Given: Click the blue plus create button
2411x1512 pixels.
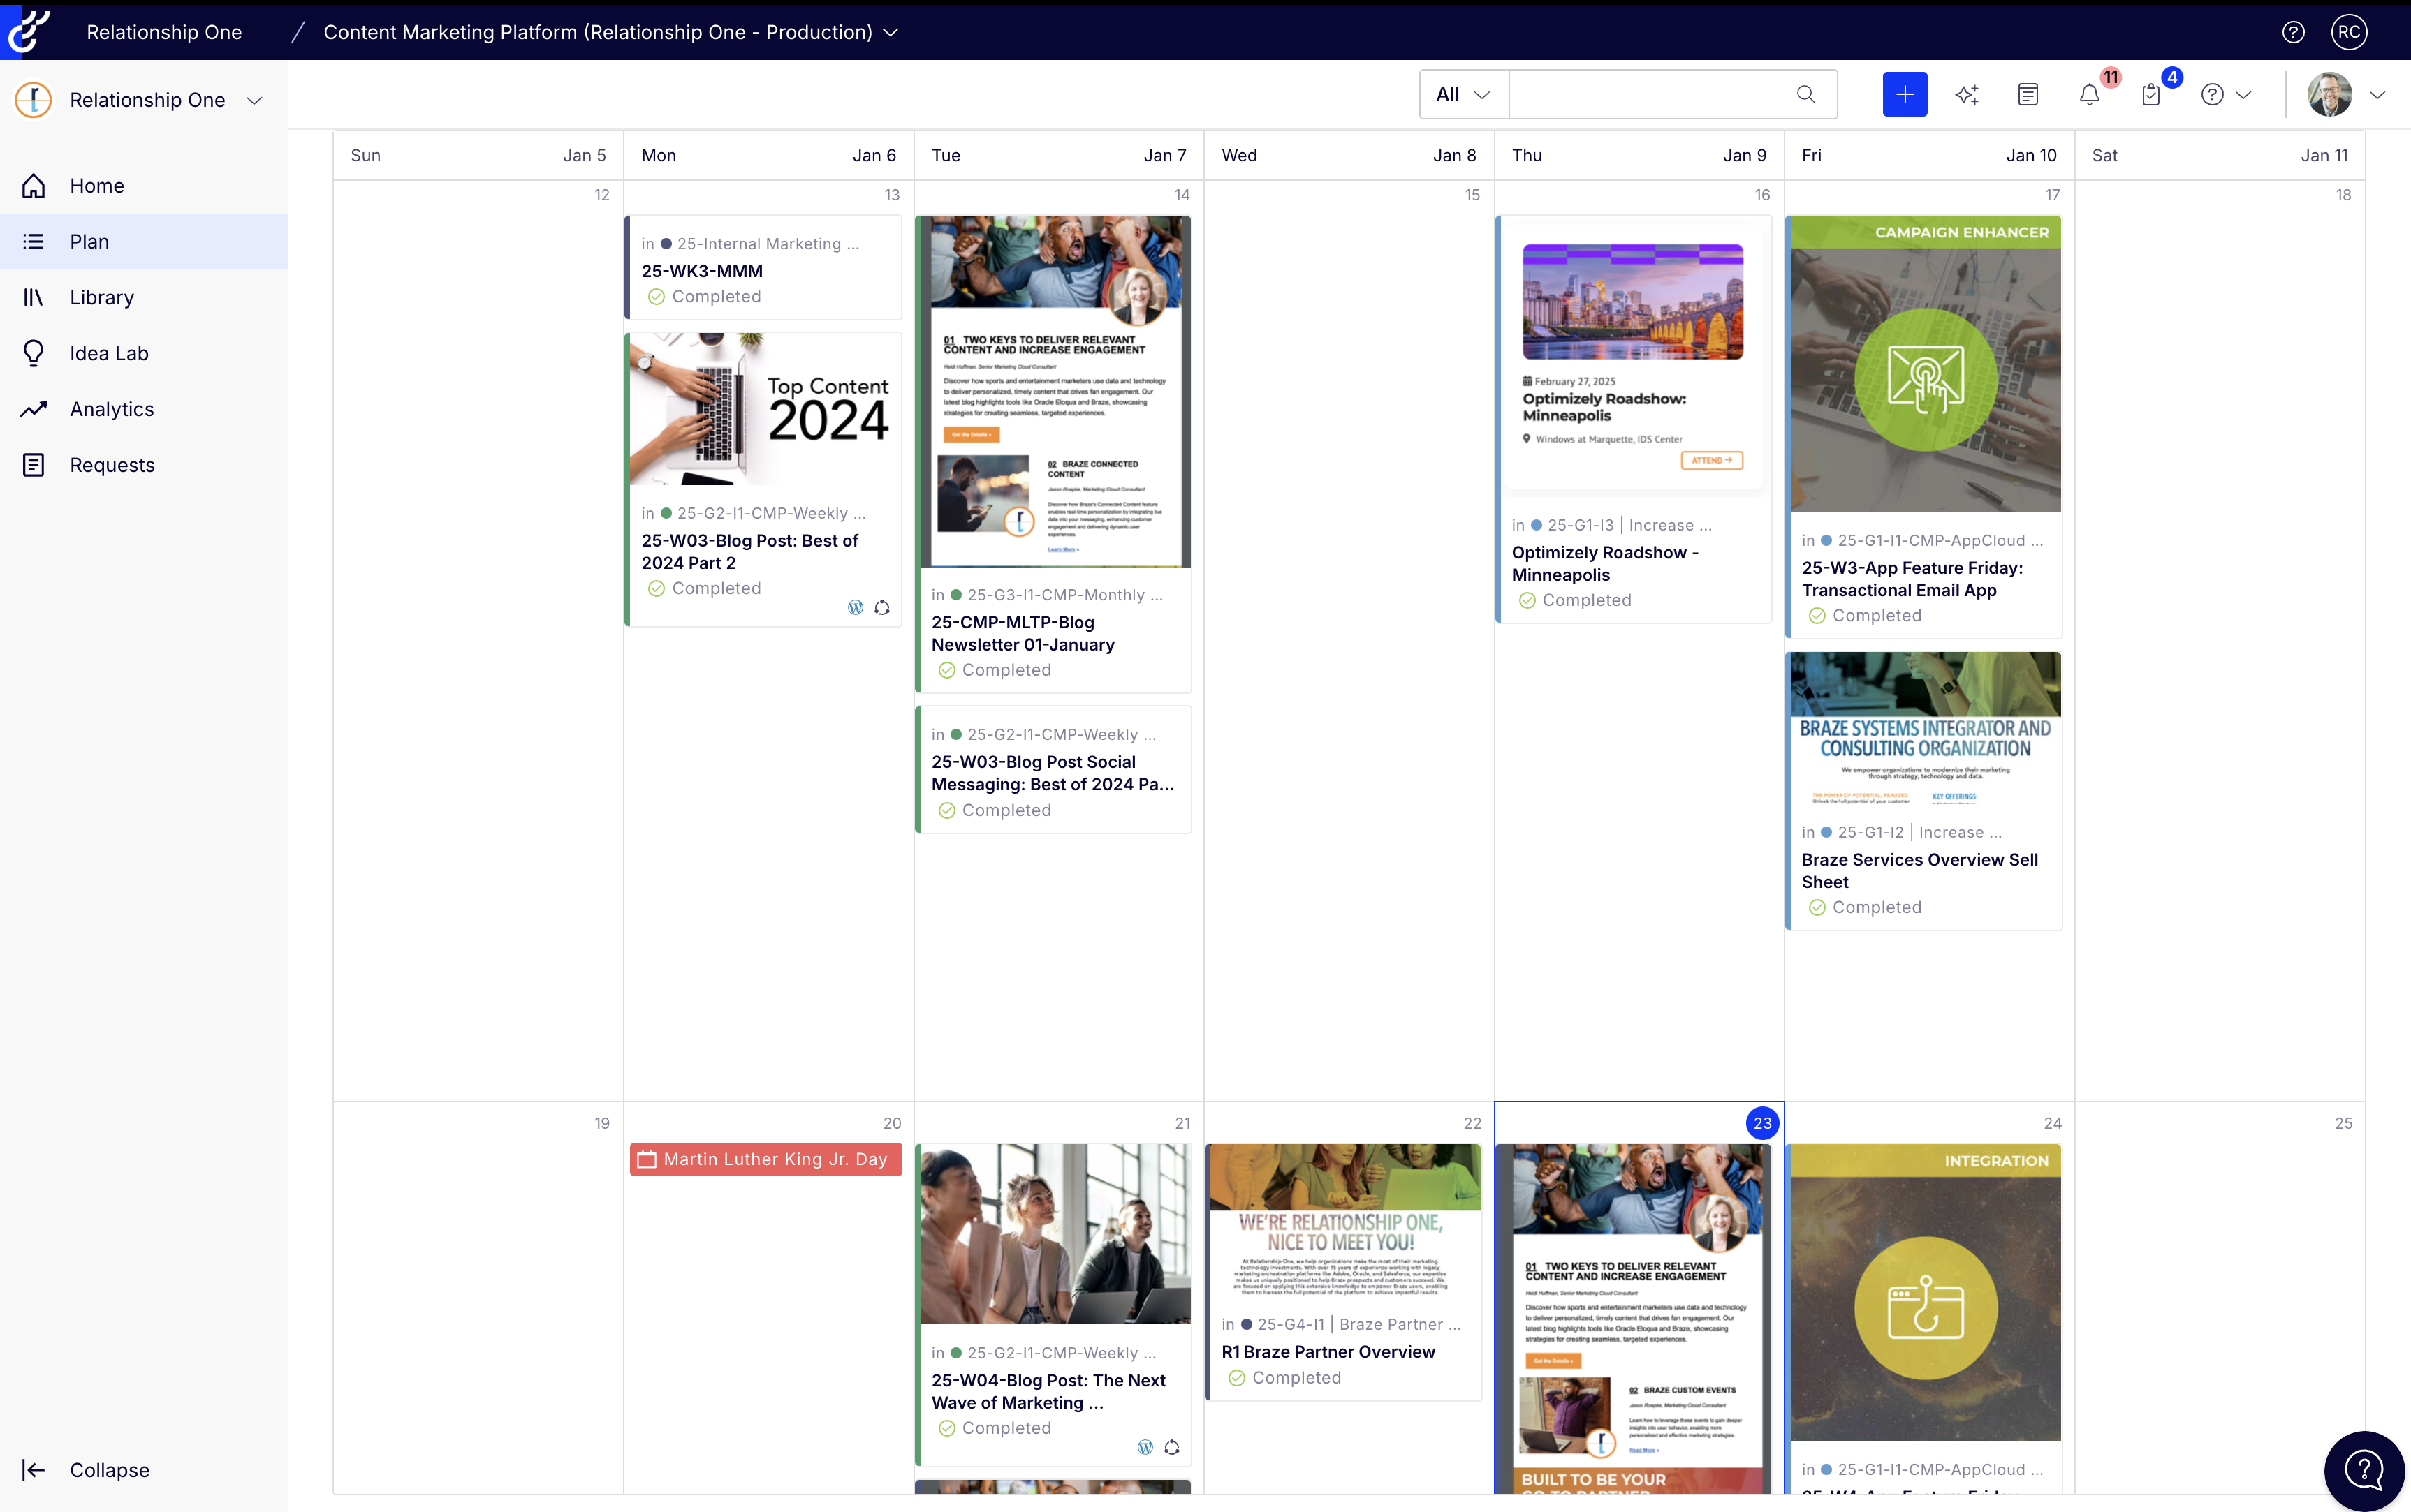Looking at the screenshot, I should 1904,94.
